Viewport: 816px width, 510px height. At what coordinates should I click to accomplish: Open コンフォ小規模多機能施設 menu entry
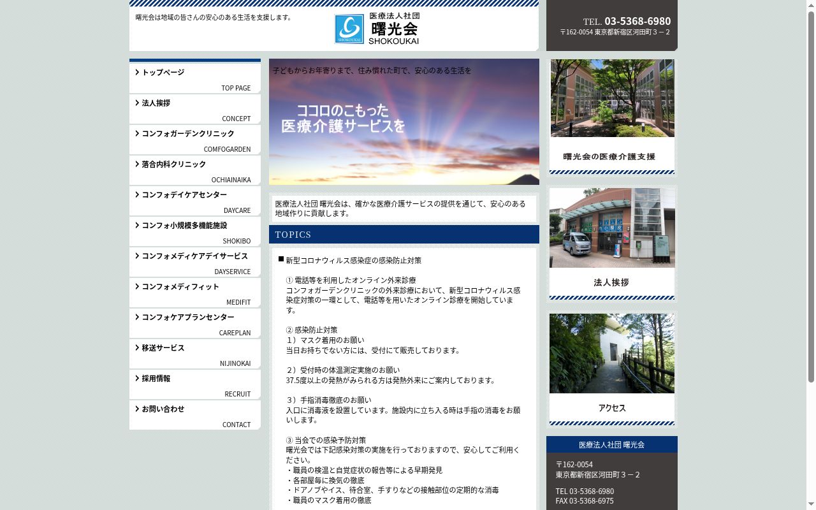(195, 232)
